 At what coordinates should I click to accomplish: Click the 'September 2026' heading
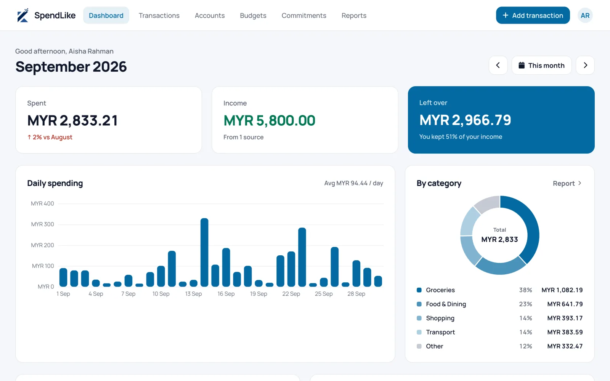coord(71,67)
